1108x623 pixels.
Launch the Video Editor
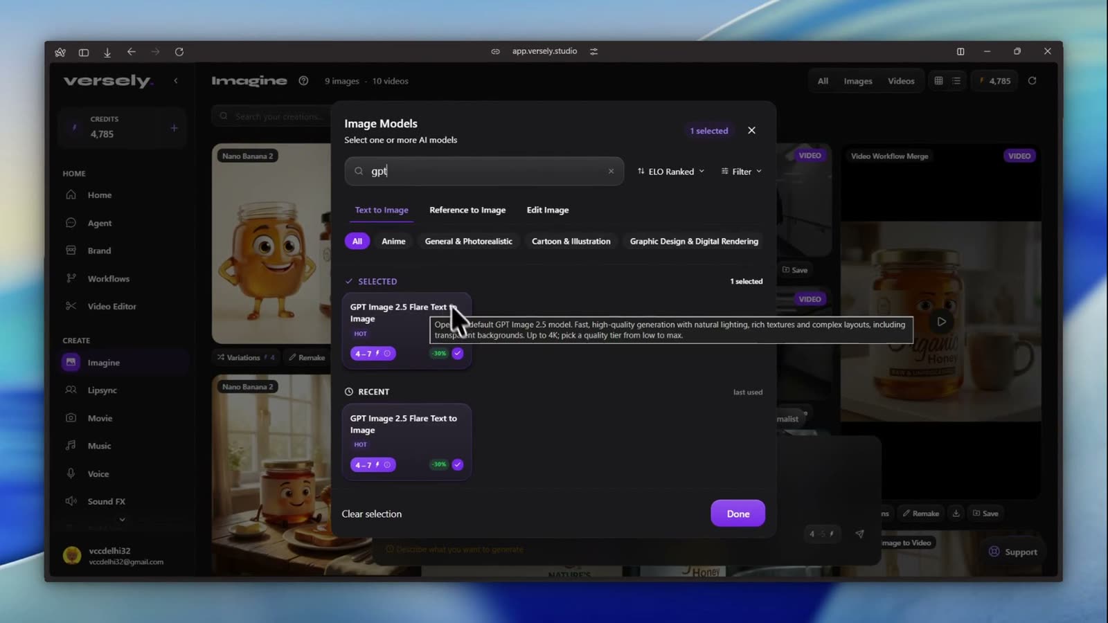(x=111, y=306)
